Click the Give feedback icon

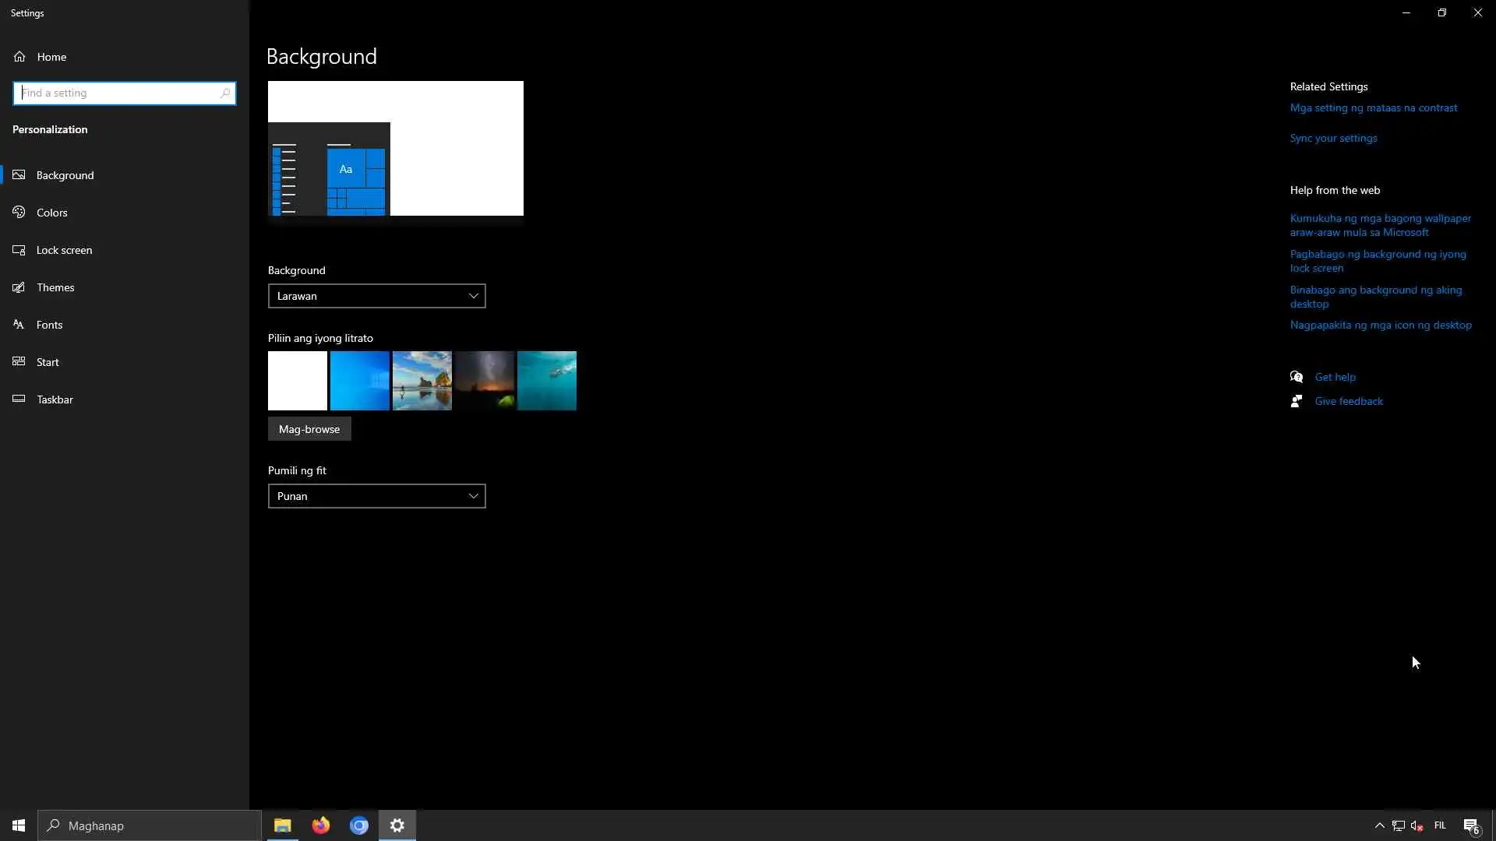click(x=1297, y=401)
